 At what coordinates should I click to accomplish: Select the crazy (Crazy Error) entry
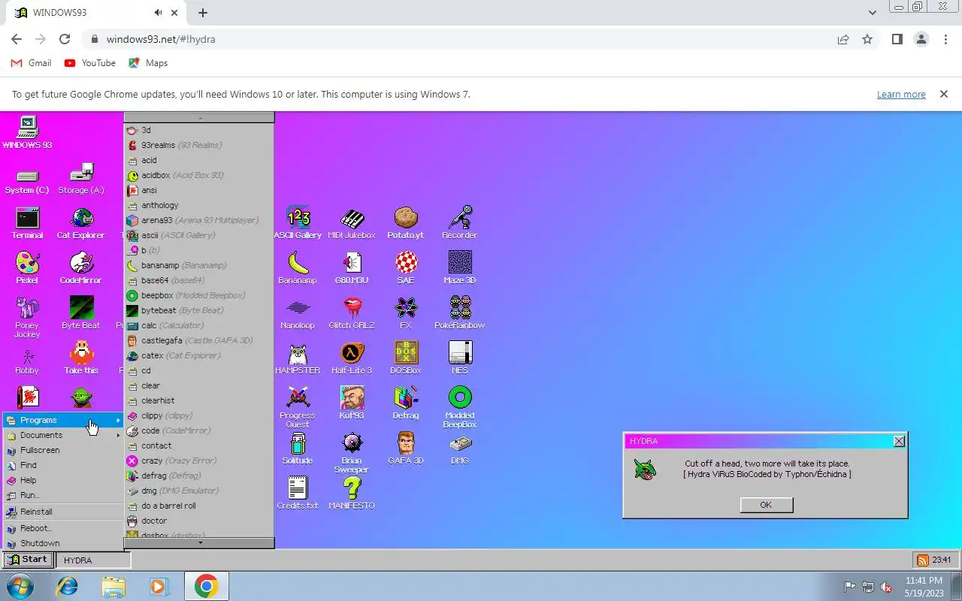coord(199,461)
